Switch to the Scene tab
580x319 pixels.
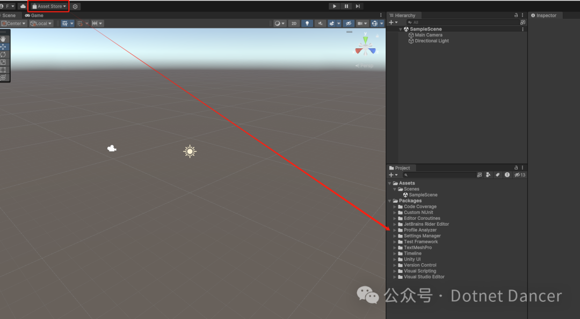(9, 15)
